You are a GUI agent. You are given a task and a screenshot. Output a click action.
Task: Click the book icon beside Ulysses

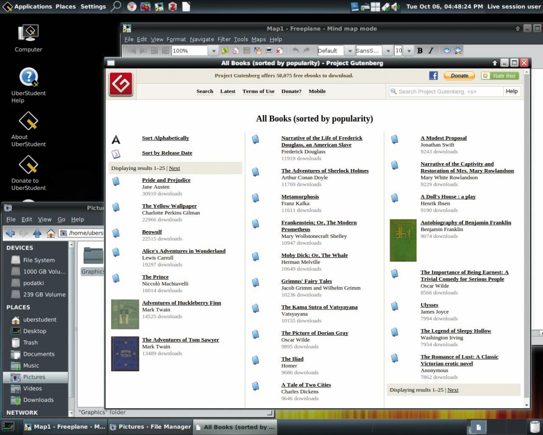click(395, 306)
